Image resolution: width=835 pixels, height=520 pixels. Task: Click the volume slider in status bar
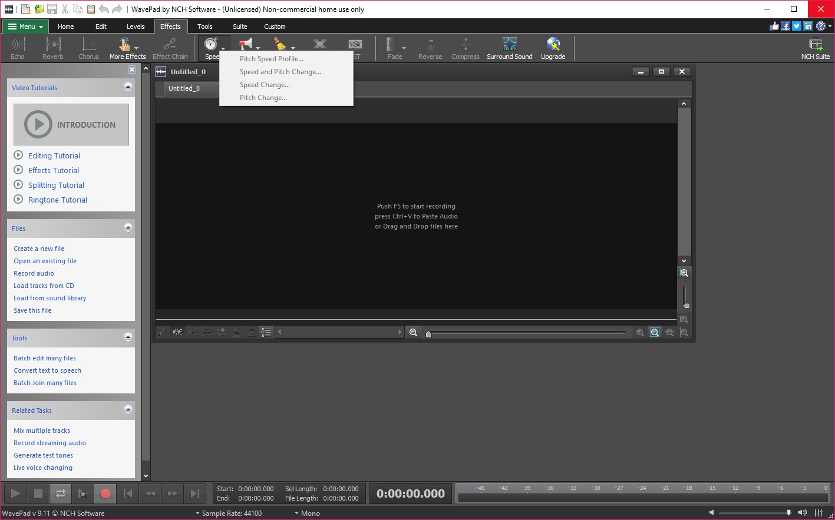pos(754,513)
